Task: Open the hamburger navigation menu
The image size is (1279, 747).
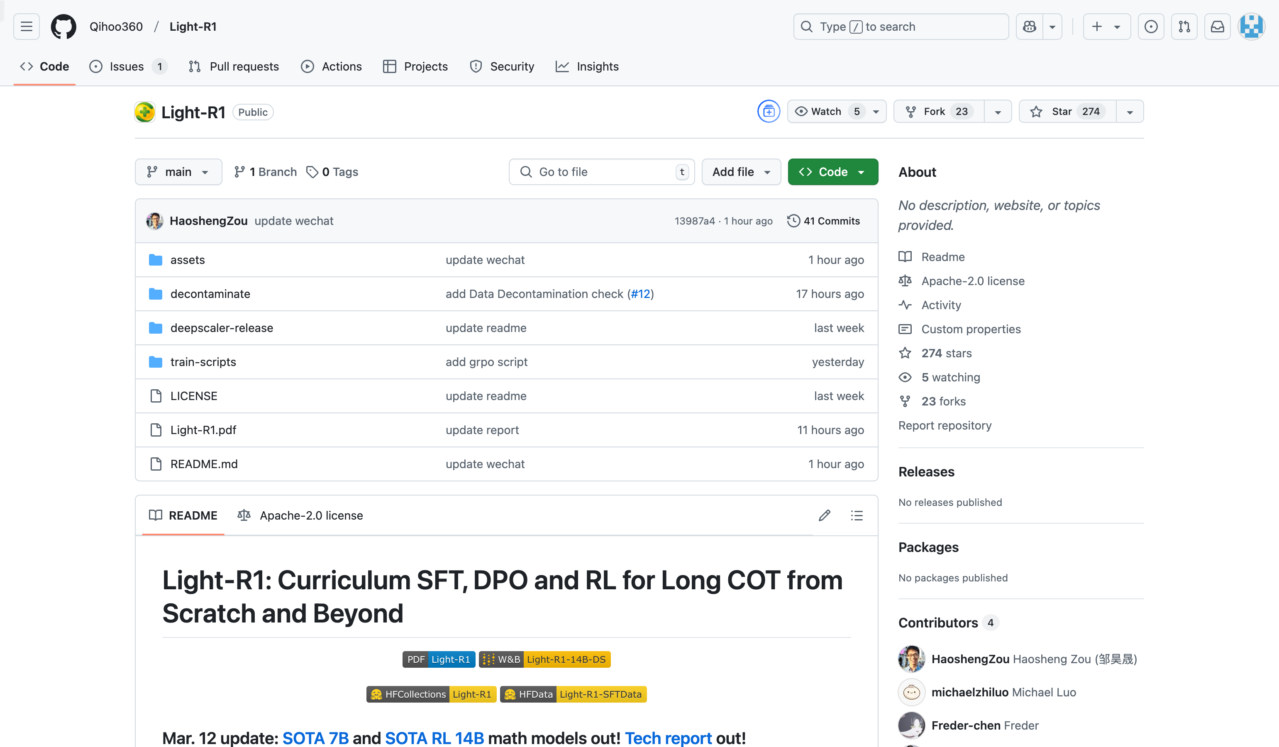Action: 27,27
